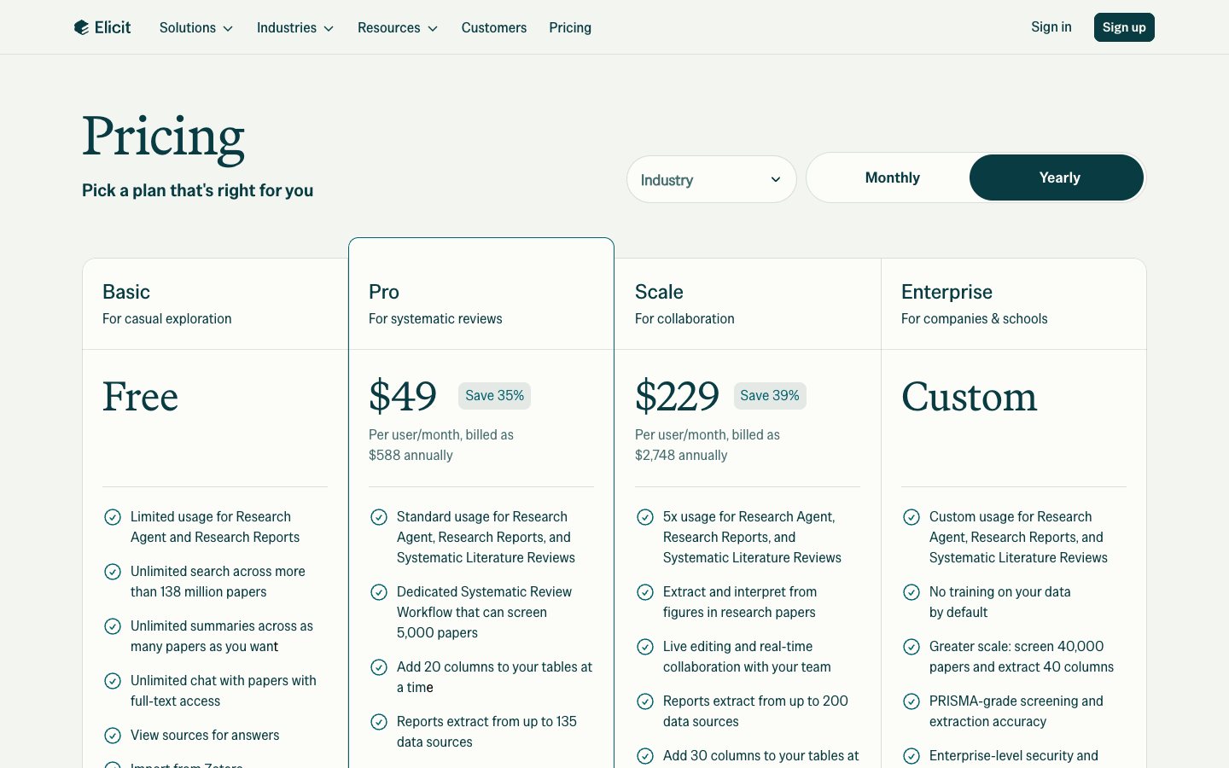
Task: Click 'For collaboration' subtitle text
Action: [x=684, y=318]
